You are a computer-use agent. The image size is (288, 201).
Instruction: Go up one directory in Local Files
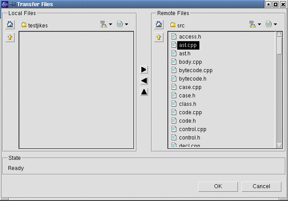[x=10, y=38]
